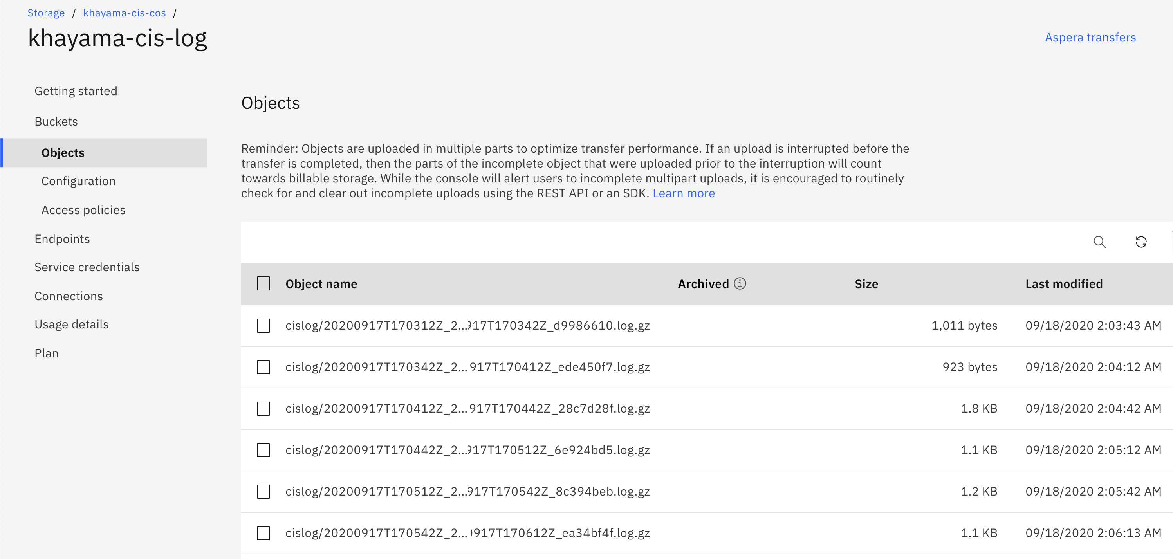The width and height of the screenshot is (1173, 559).
Task: Open Aspera transfers link
Action: tap(1090, 37)
